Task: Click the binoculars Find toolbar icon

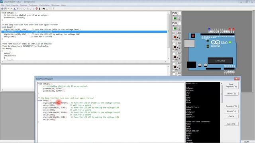Action: pyautogui.click(x=43, y=9)
